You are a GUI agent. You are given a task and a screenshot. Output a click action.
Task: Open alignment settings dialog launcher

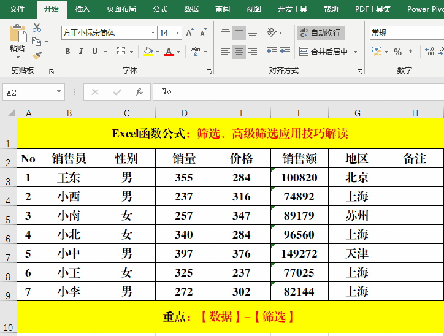point(360,72)
